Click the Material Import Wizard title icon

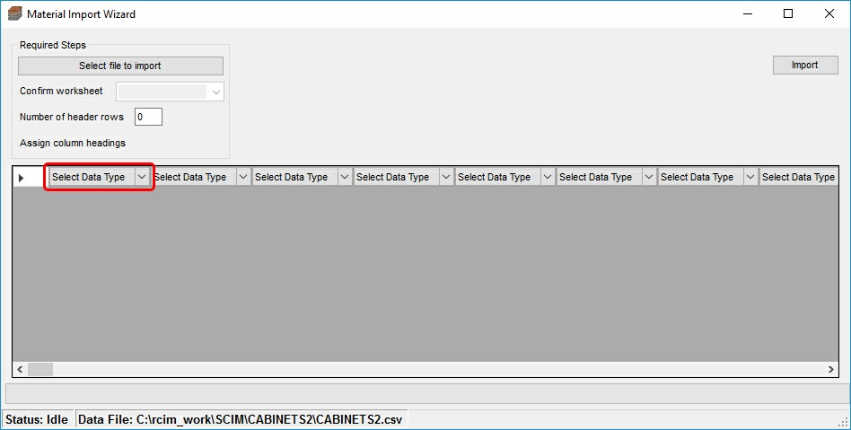tap(14, 13)
